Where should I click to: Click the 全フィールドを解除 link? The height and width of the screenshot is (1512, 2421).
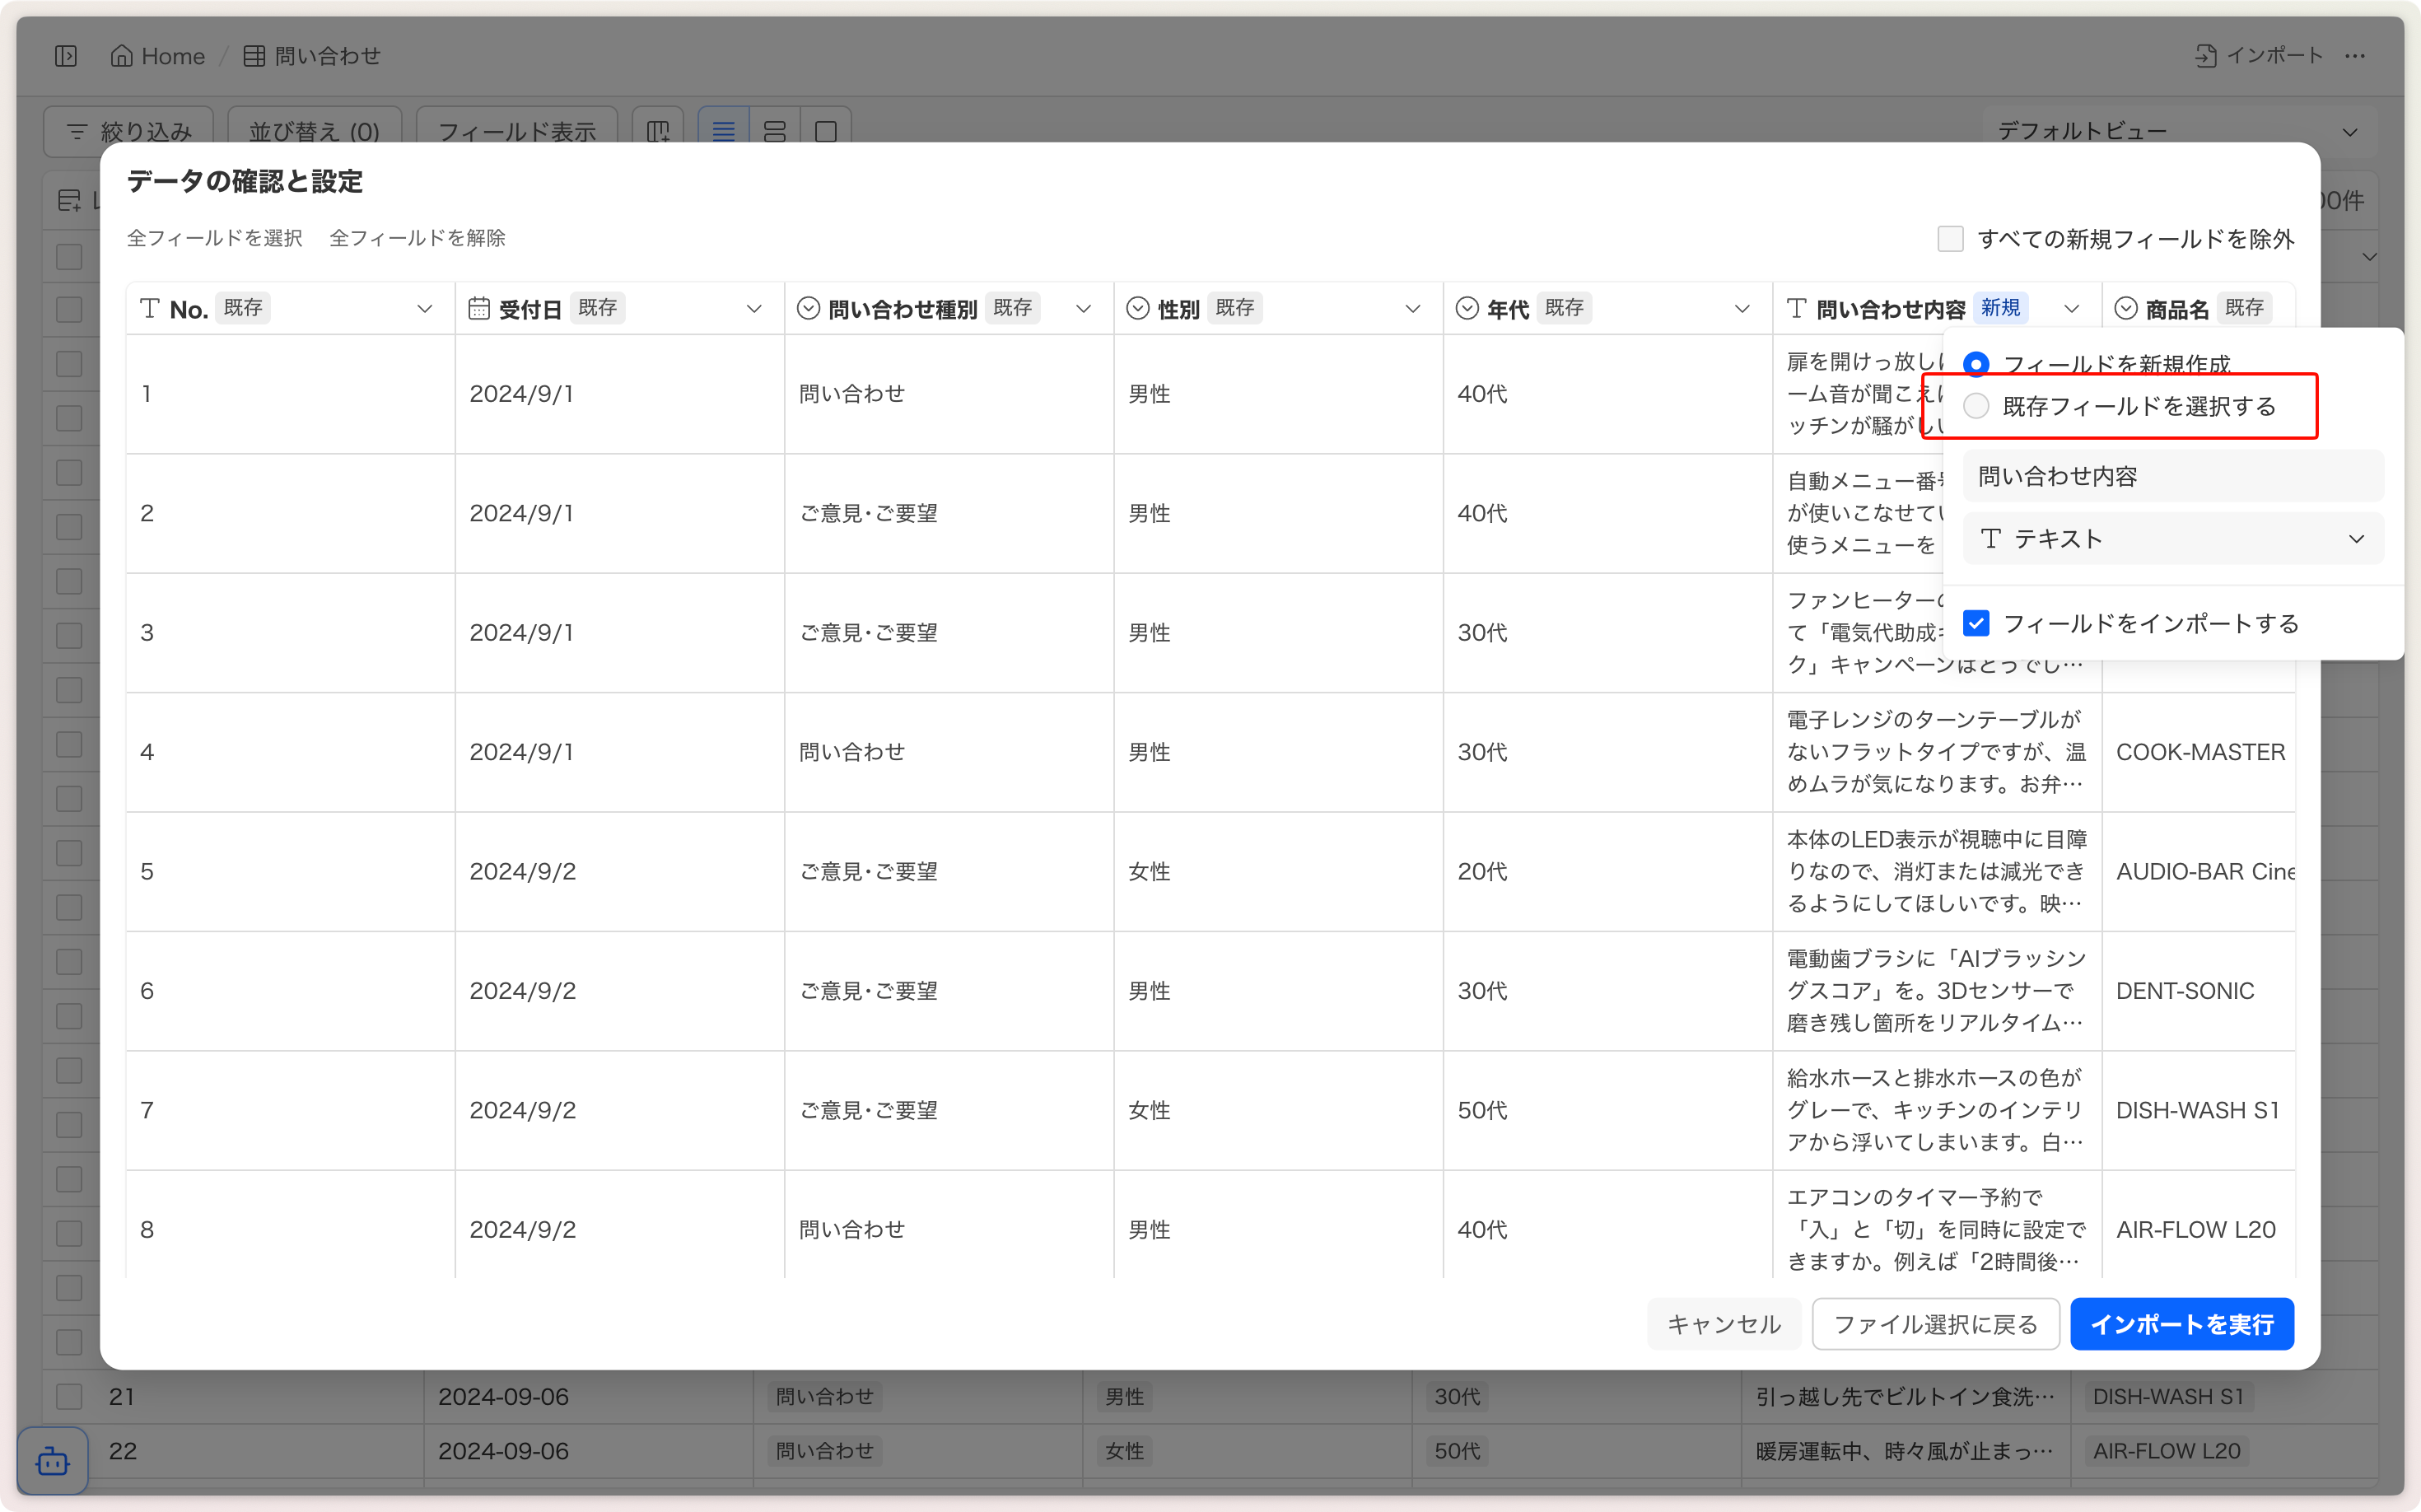click(417, 238)
